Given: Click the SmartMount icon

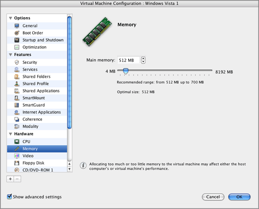Looking at the screenshot, I should [x=17, y=98].
